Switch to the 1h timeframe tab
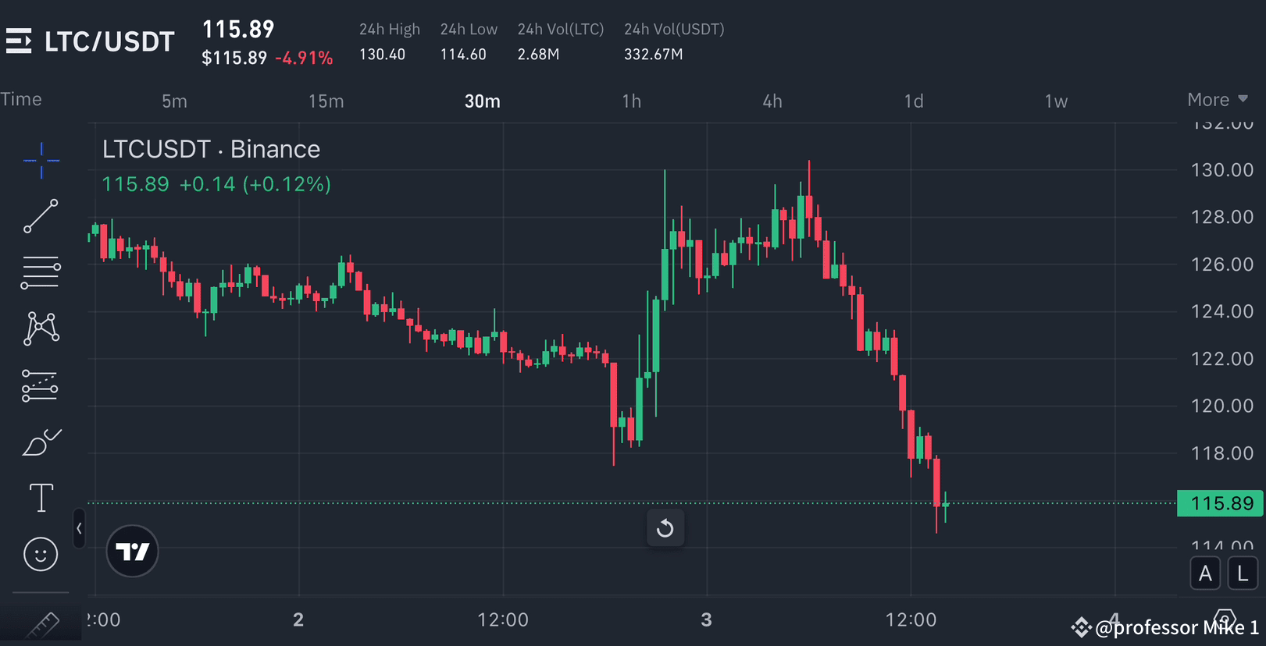The image size is (1266, 646). tap(631, 100)
